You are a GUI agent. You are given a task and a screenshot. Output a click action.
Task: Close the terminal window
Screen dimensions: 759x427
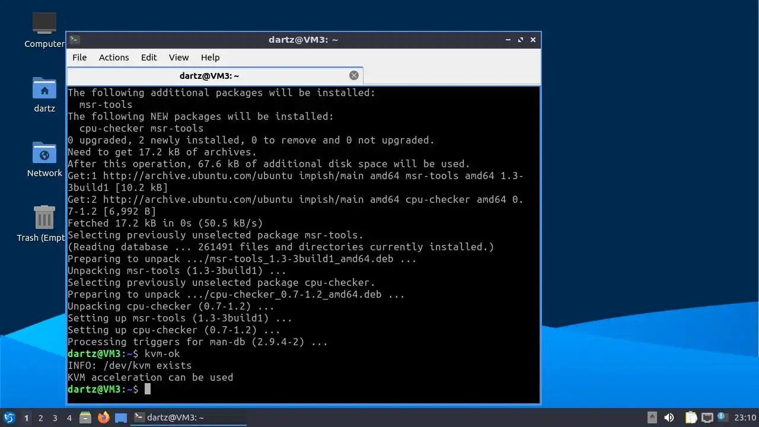coord(533,40)
